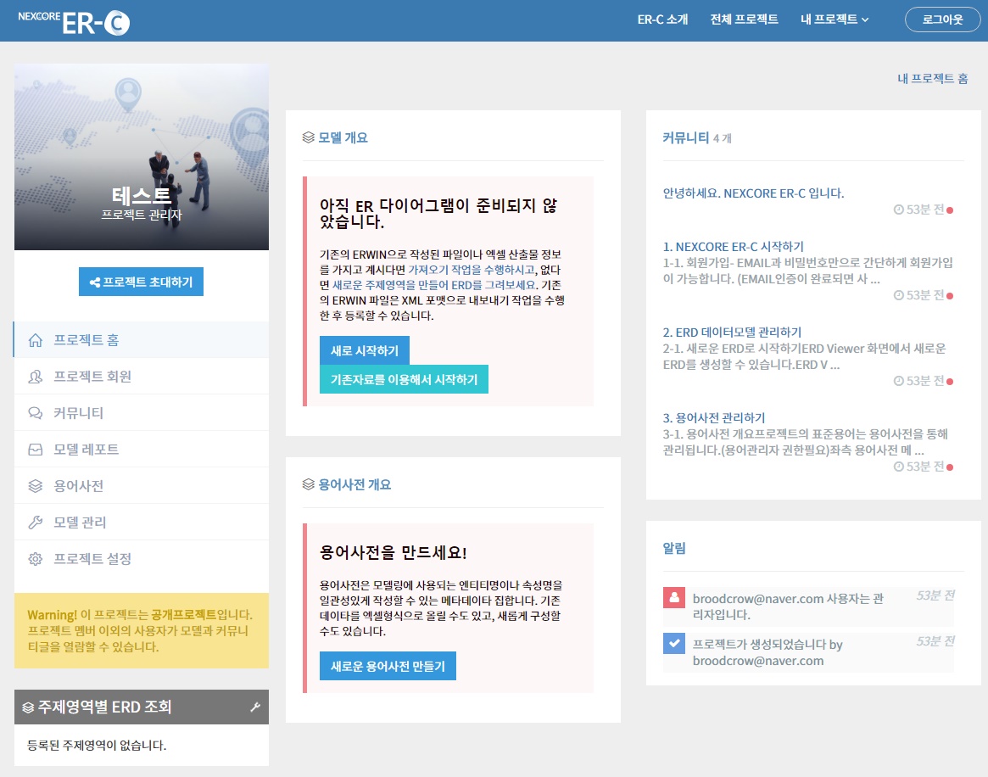Click the inbox icon beside 모델 레포트
The height and width of the screenshot is (777, 988).
tap(36, 450)
